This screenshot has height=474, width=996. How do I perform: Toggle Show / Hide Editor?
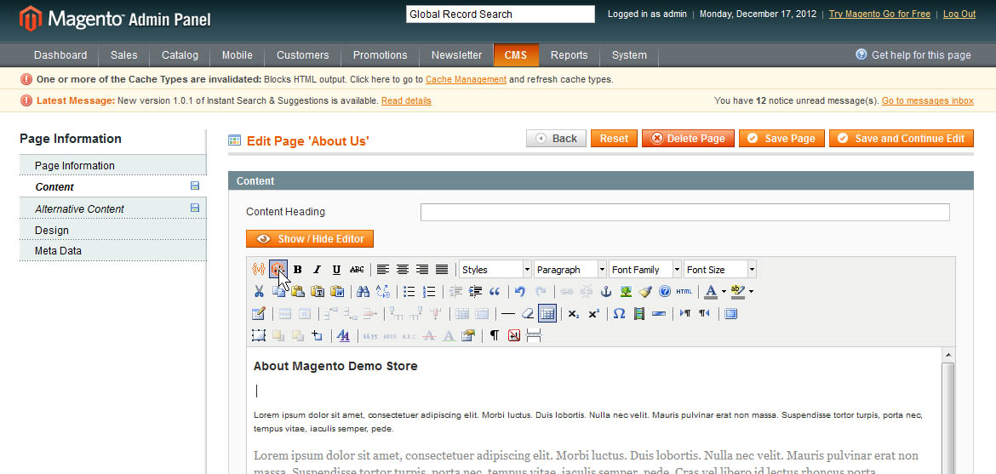(x=309, y=239)
